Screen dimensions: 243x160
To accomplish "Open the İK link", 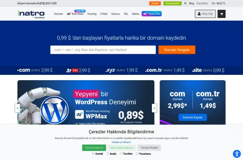I will click(x=185, y=3).
